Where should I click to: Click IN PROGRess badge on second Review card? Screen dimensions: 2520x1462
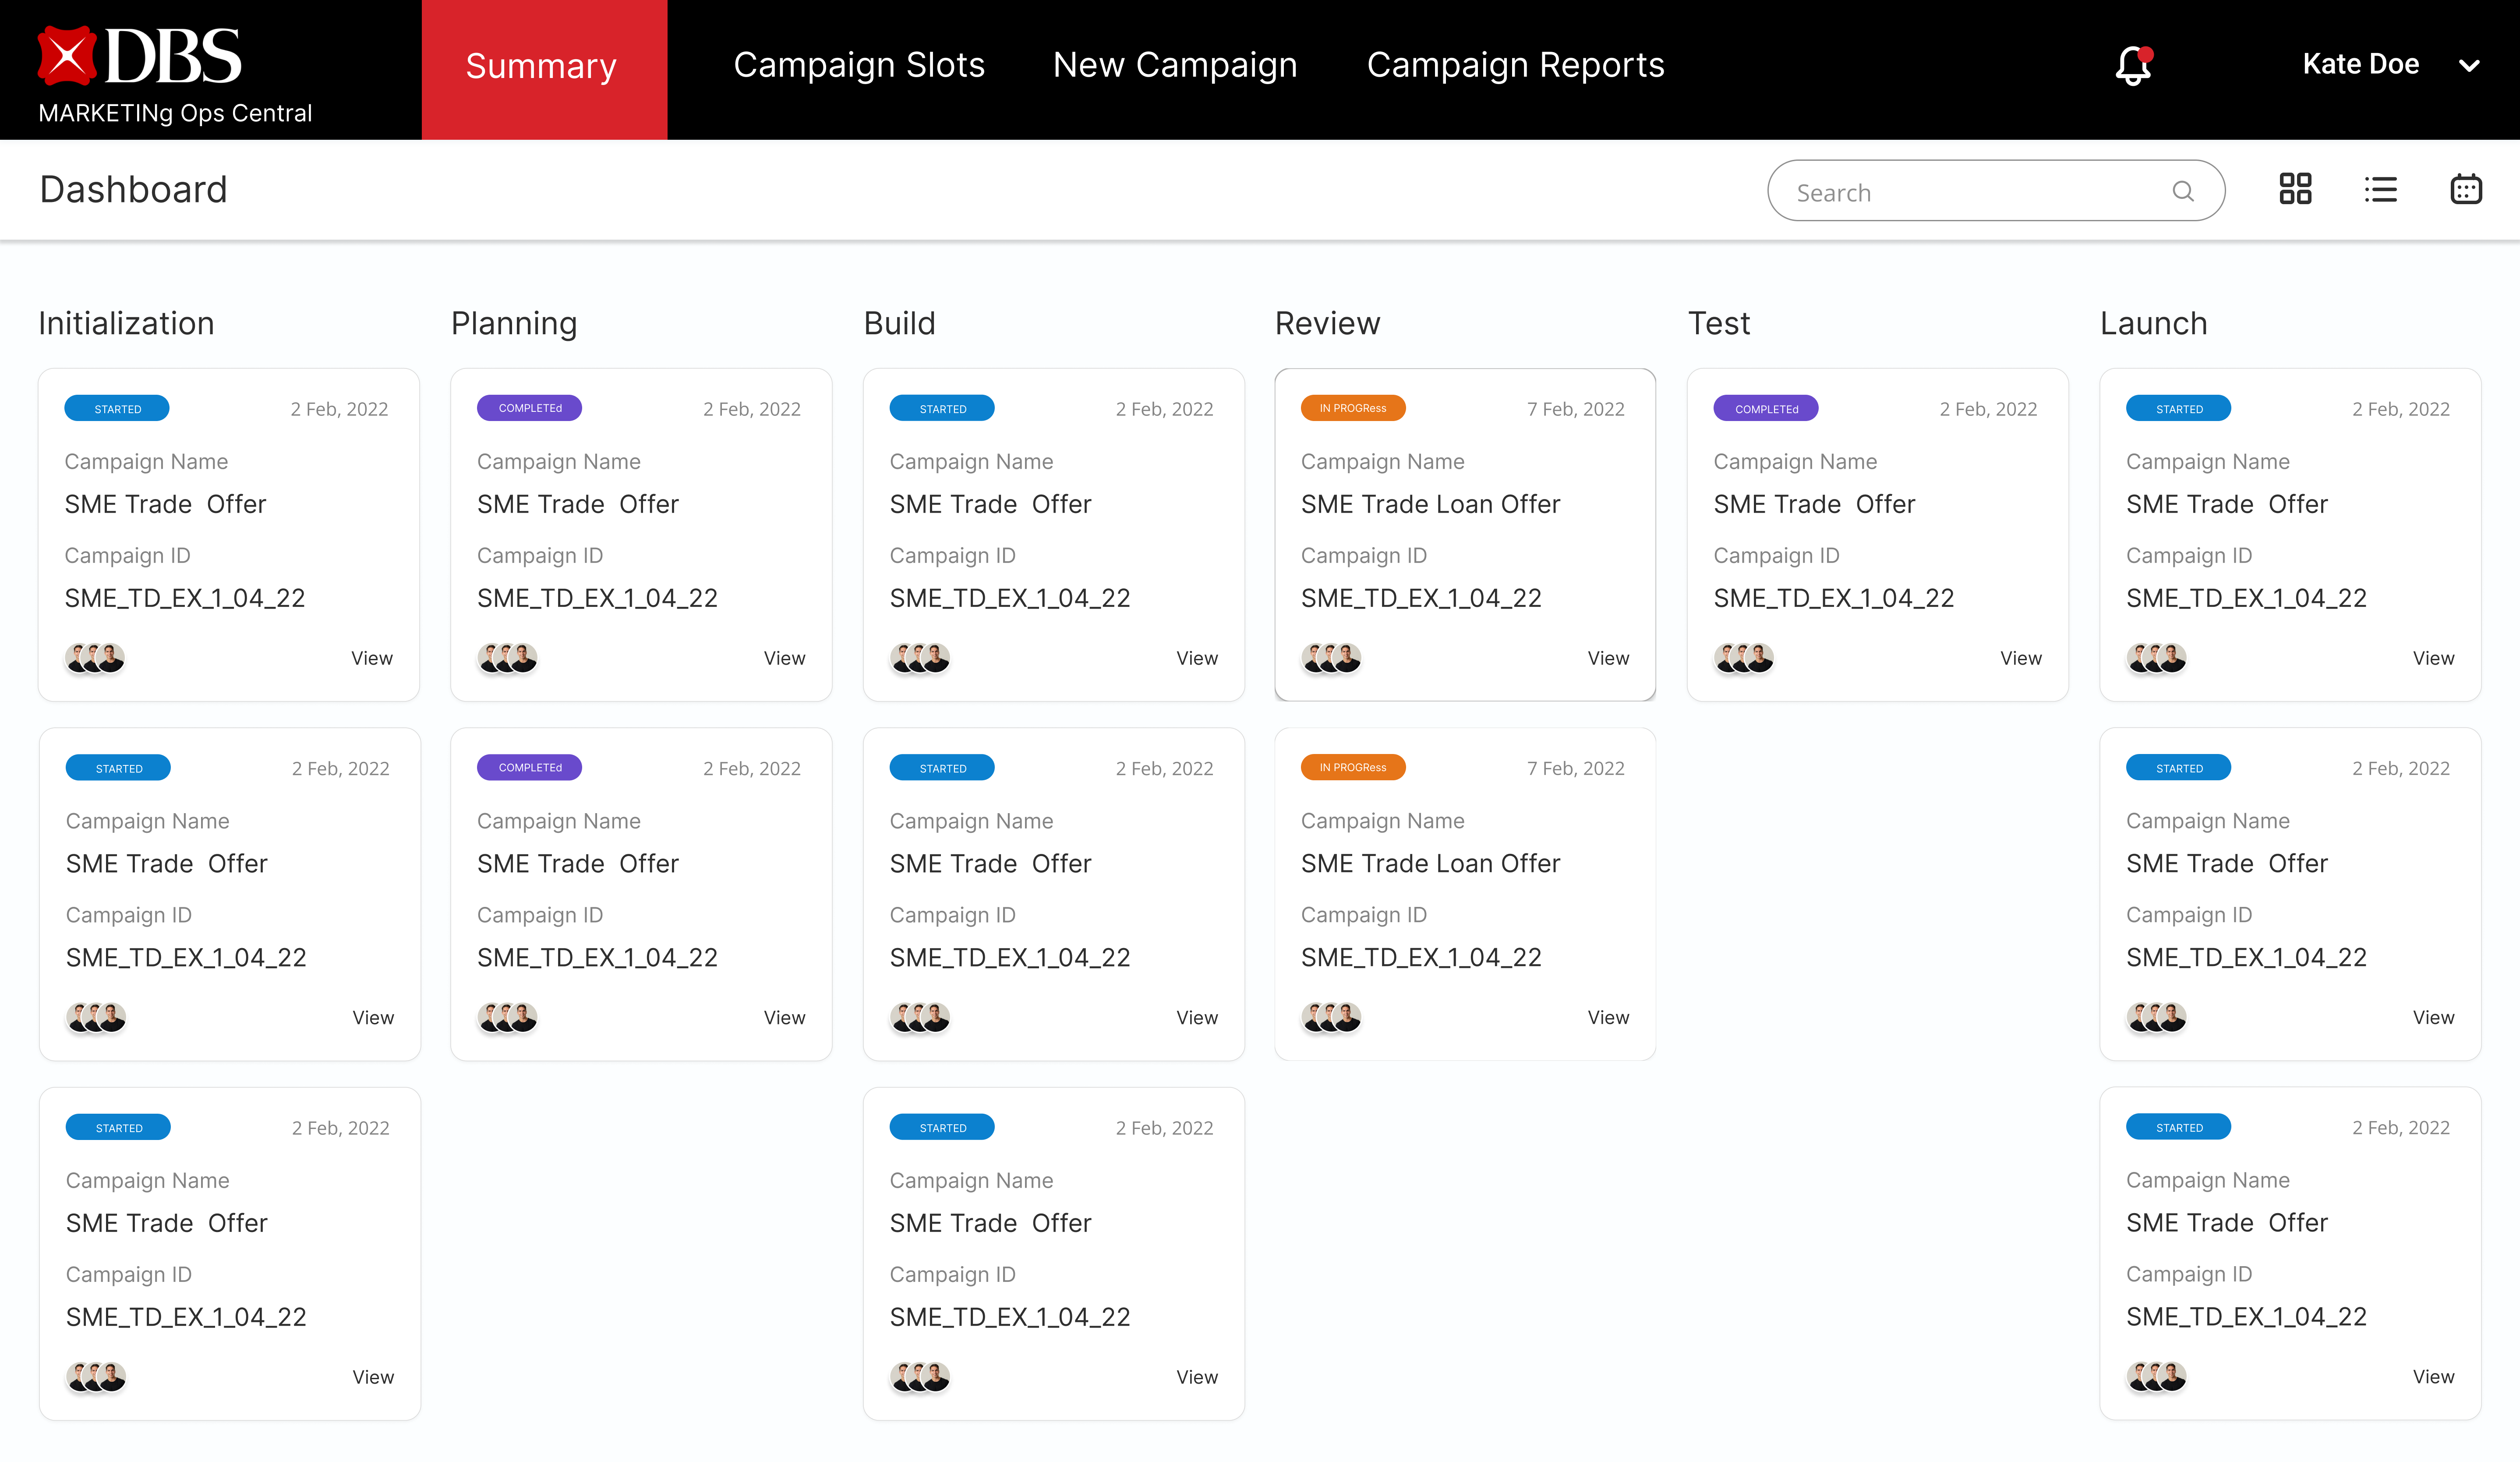[1353, 767]
